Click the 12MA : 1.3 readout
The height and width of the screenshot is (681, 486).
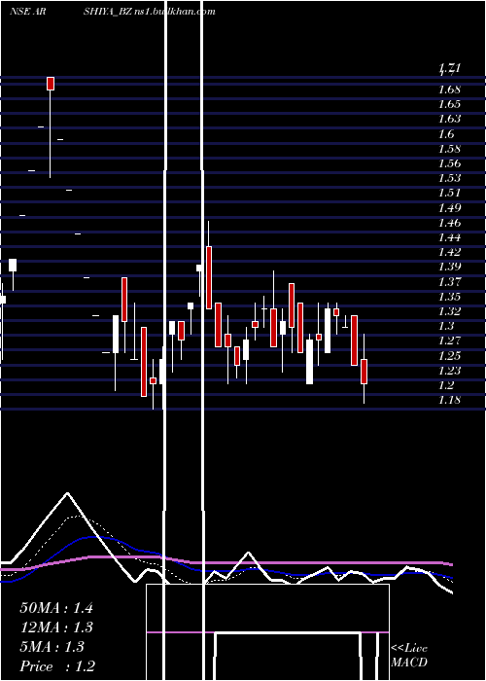pyautogui.click(x=56, y=627)
